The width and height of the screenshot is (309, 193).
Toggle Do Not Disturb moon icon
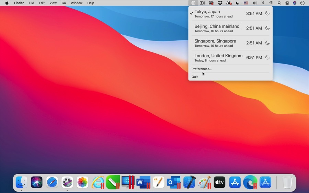238,3
